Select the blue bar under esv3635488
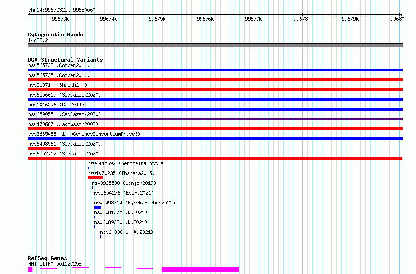 (215, 139)
